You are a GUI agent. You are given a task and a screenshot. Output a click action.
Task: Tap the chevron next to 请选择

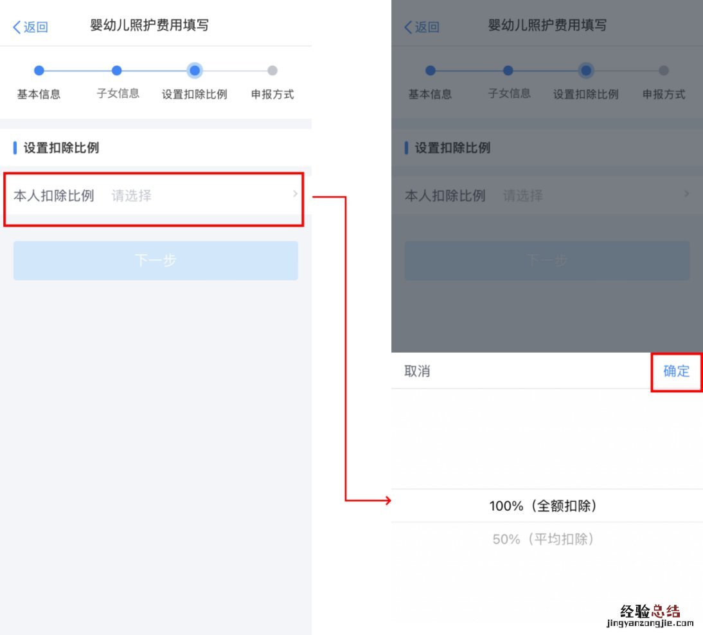[x=294, y=194]
